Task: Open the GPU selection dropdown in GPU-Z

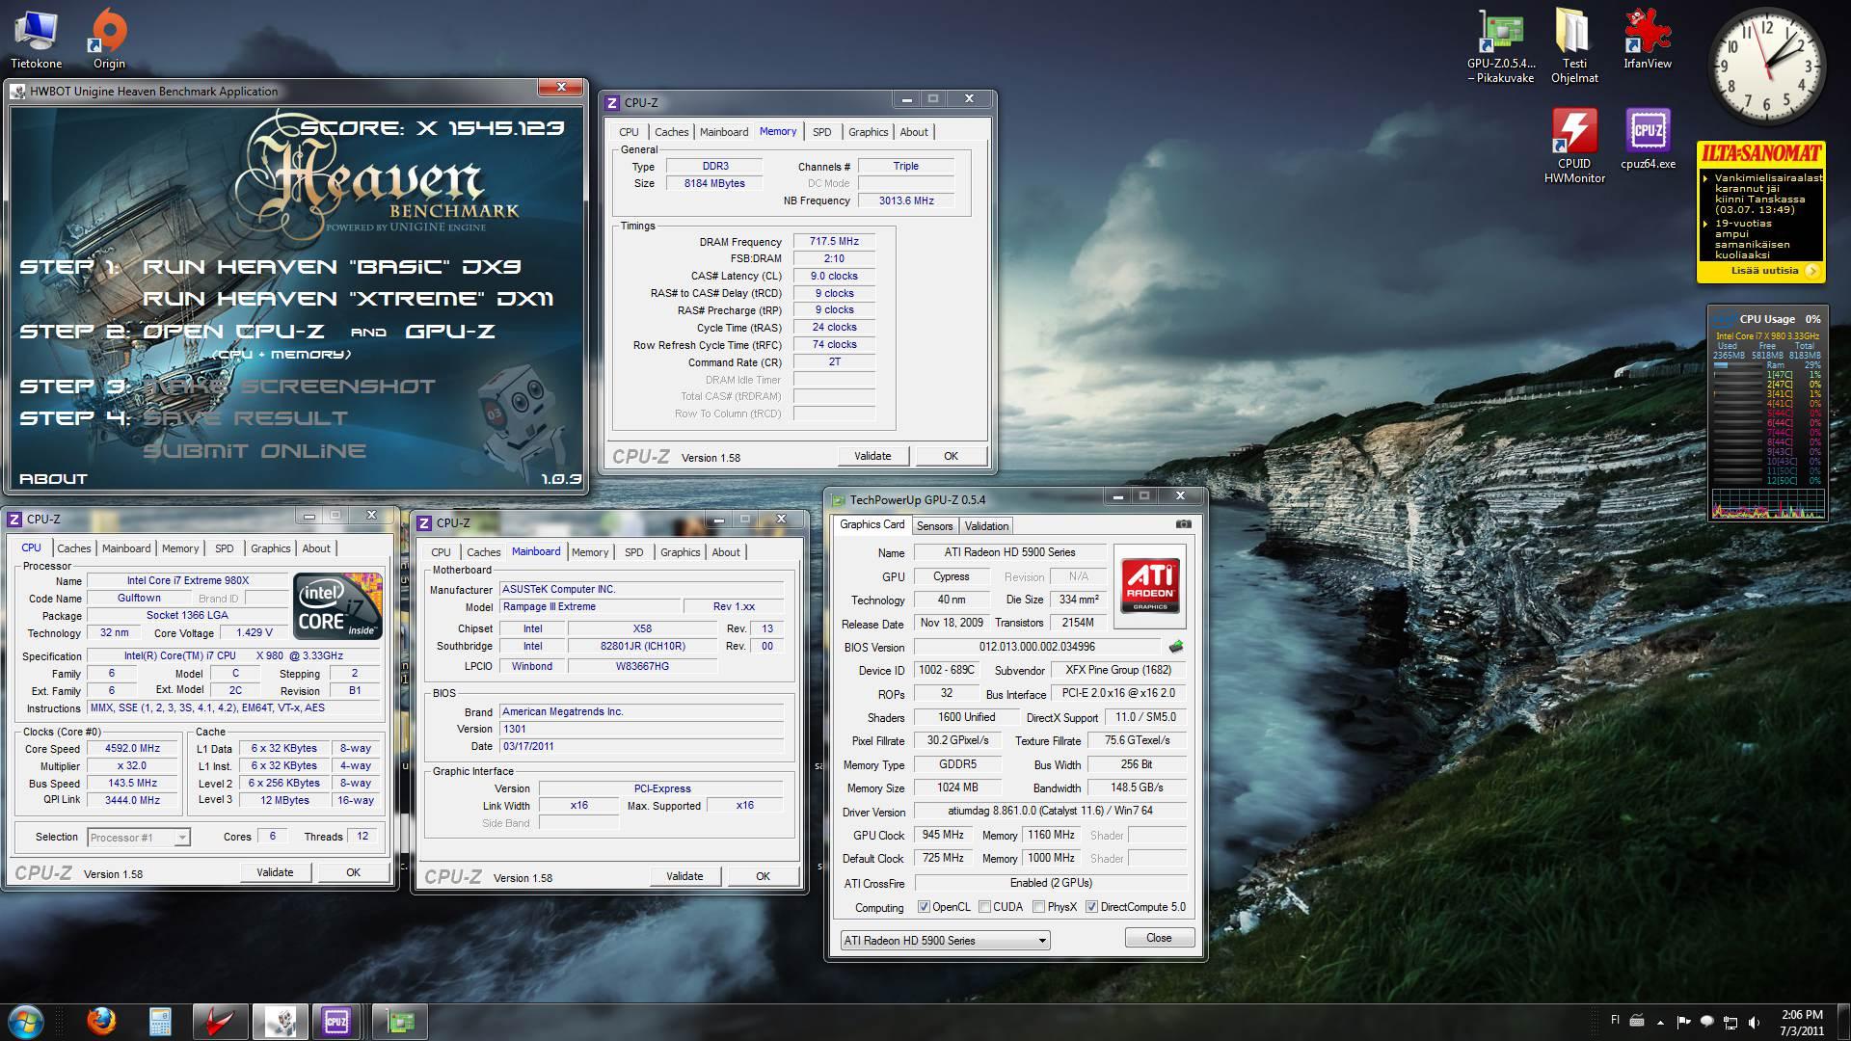Action: (x=945, y=940)
